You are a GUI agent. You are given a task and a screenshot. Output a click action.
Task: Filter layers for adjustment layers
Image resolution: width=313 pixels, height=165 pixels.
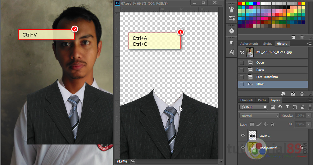pos(280,107)
